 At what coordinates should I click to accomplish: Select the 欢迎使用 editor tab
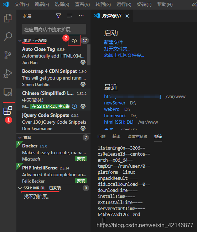(x=111, y=16)
